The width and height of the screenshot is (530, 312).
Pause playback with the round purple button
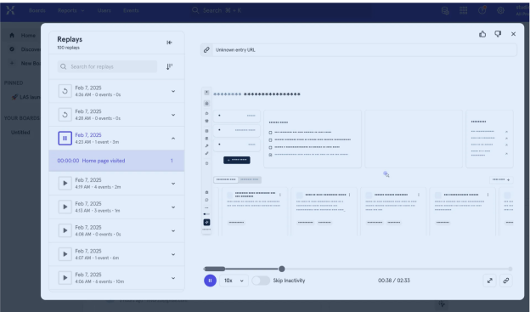click(x=210, y=281)
